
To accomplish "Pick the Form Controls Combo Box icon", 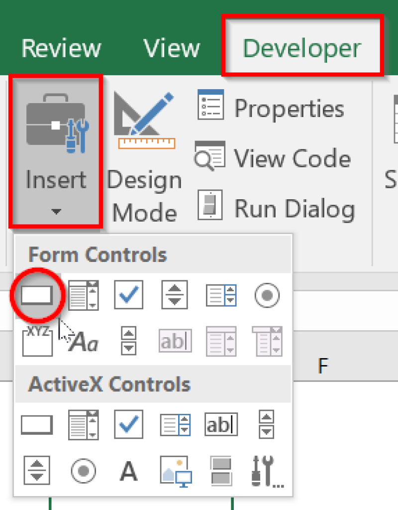I will pos(83,295).
